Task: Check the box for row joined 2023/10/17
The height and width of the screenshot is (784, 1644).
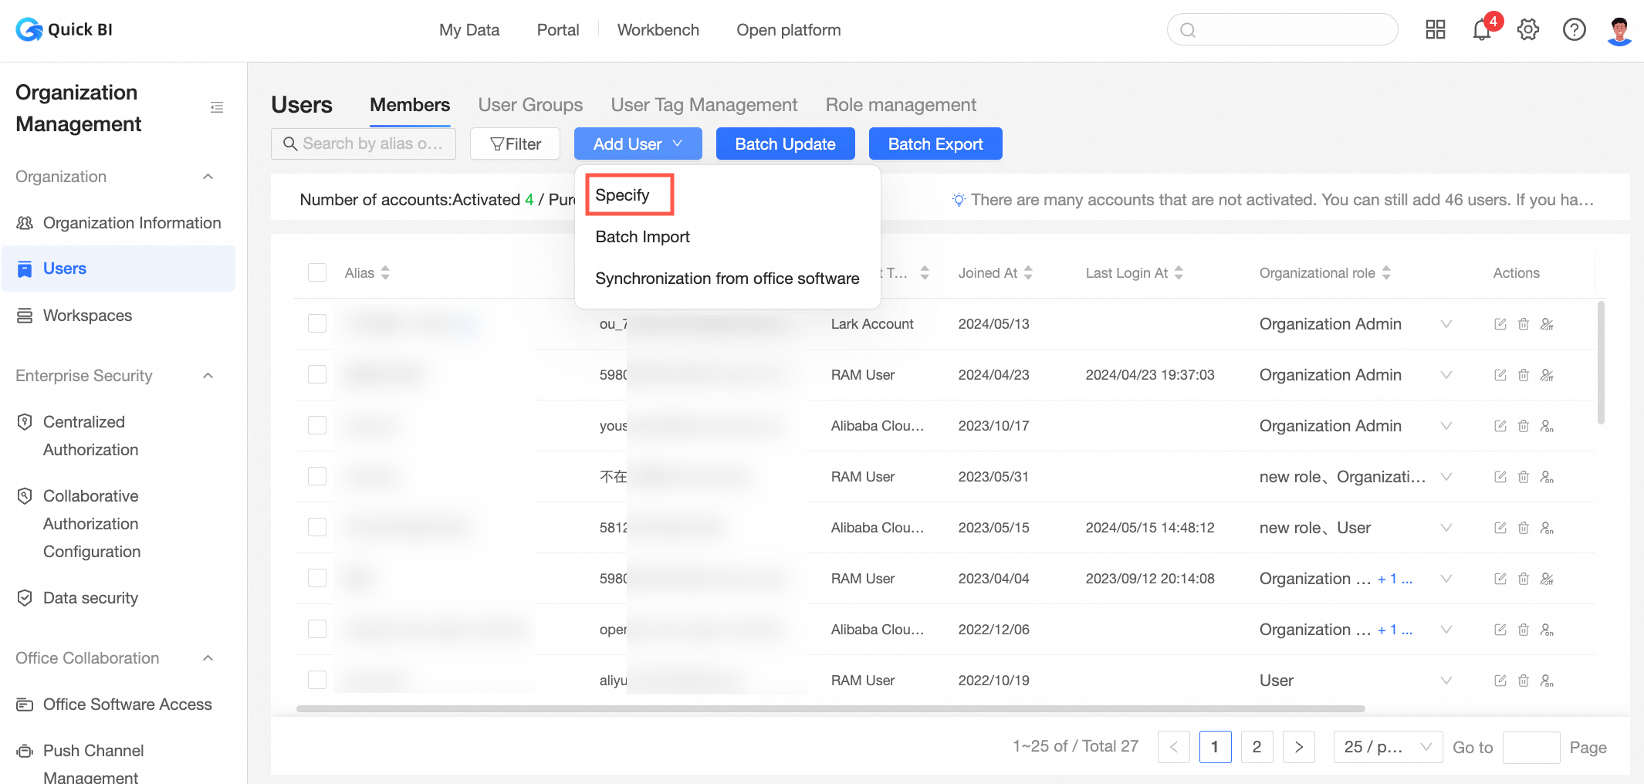Action: click(x=317, y=425)
